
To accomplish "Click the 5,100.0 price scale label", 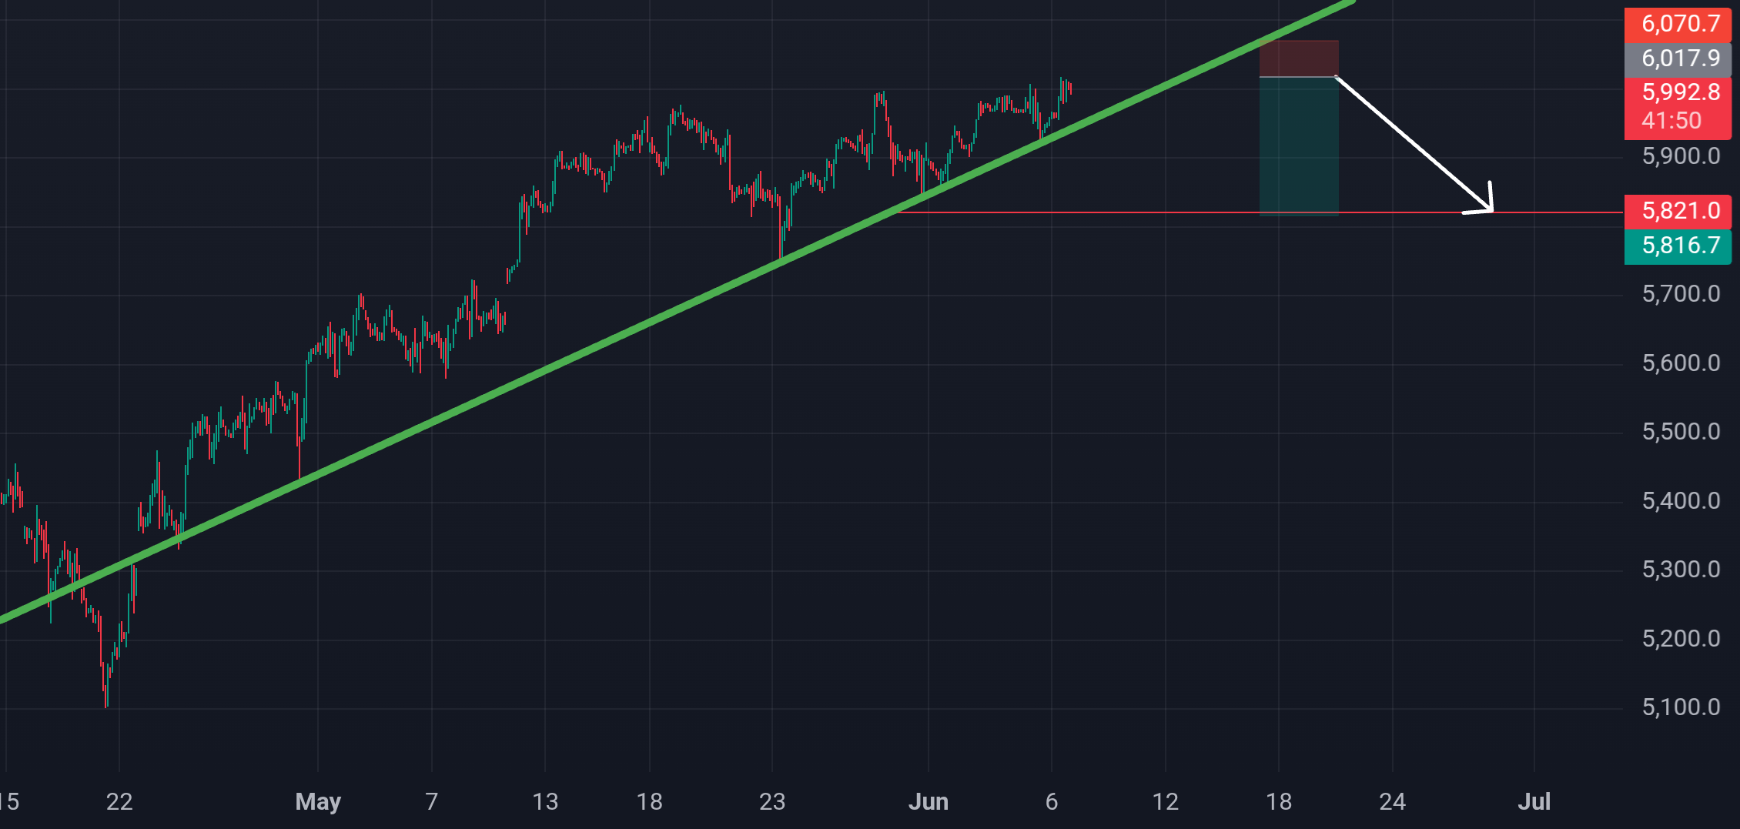I will point(1681,707).
